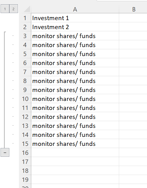147x188 pixels.
Task: Click cell A8 monitor shares/ funds
Action: point(75,81)
